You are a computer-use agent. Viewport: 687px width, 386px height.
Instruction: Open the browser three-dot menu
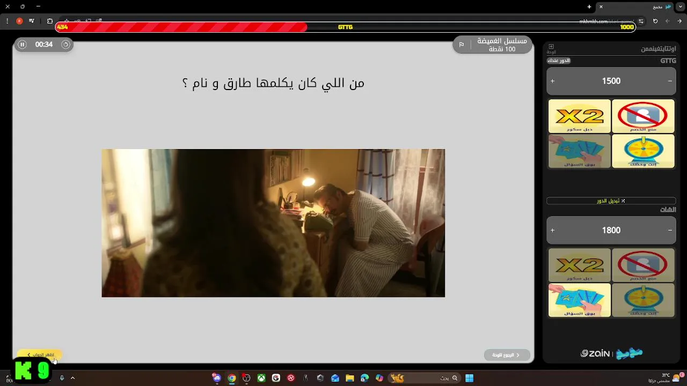pos(7,21)
